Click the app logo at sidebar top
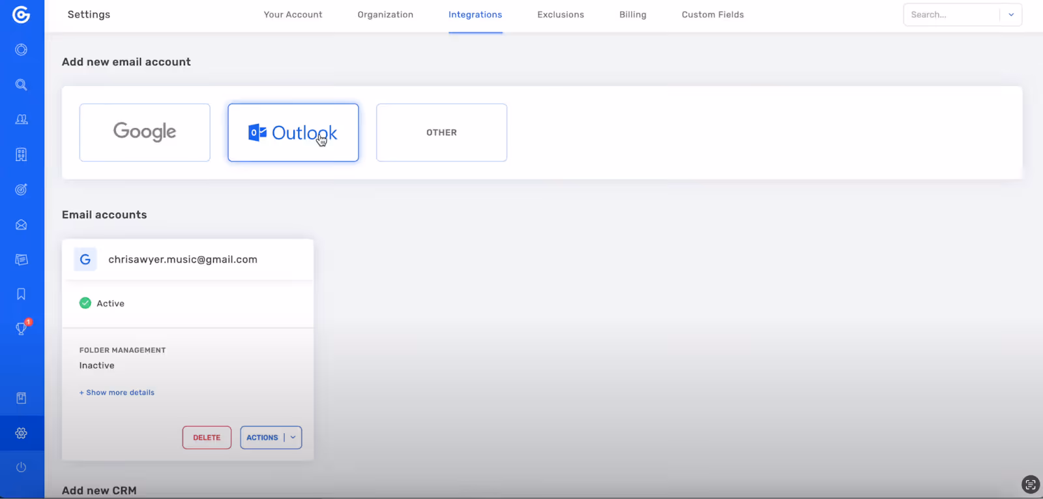1043x499 pixels. [x=22, y=14]
